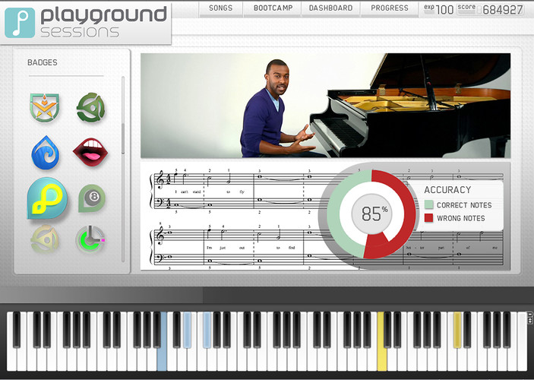534x380 pixels.
Task: Click the green clock timer badge
Action: (91, 241)
